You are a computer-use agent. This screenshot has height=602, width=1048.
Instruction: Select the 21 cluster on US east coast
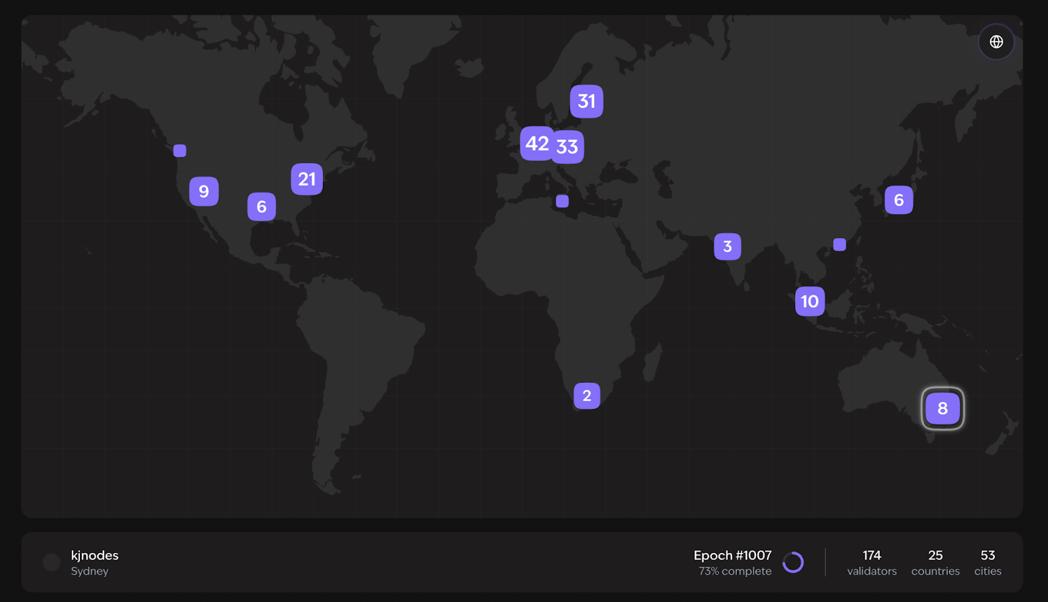(307, 179)
